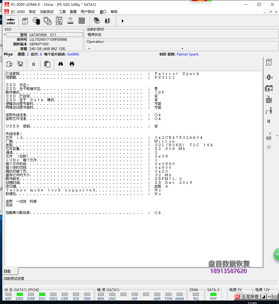Click the RESET counter sidebar icon
This screenshot has width=279, height=304.
[269, 99]
